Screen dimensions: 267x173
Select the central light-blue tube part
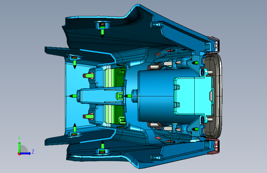pyautogui.click(x=101, y=96)
